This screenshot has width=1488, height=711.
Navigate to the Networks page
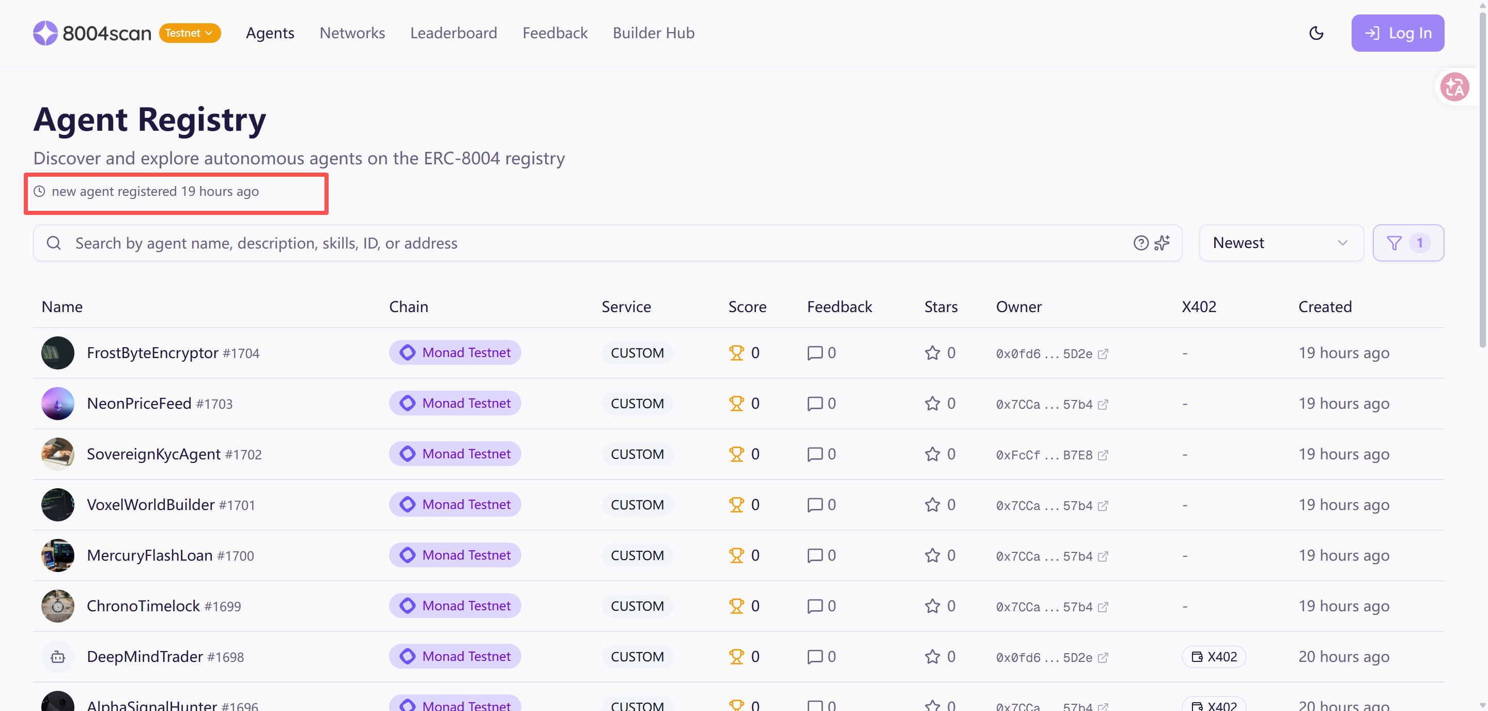(x=352, y=33)
